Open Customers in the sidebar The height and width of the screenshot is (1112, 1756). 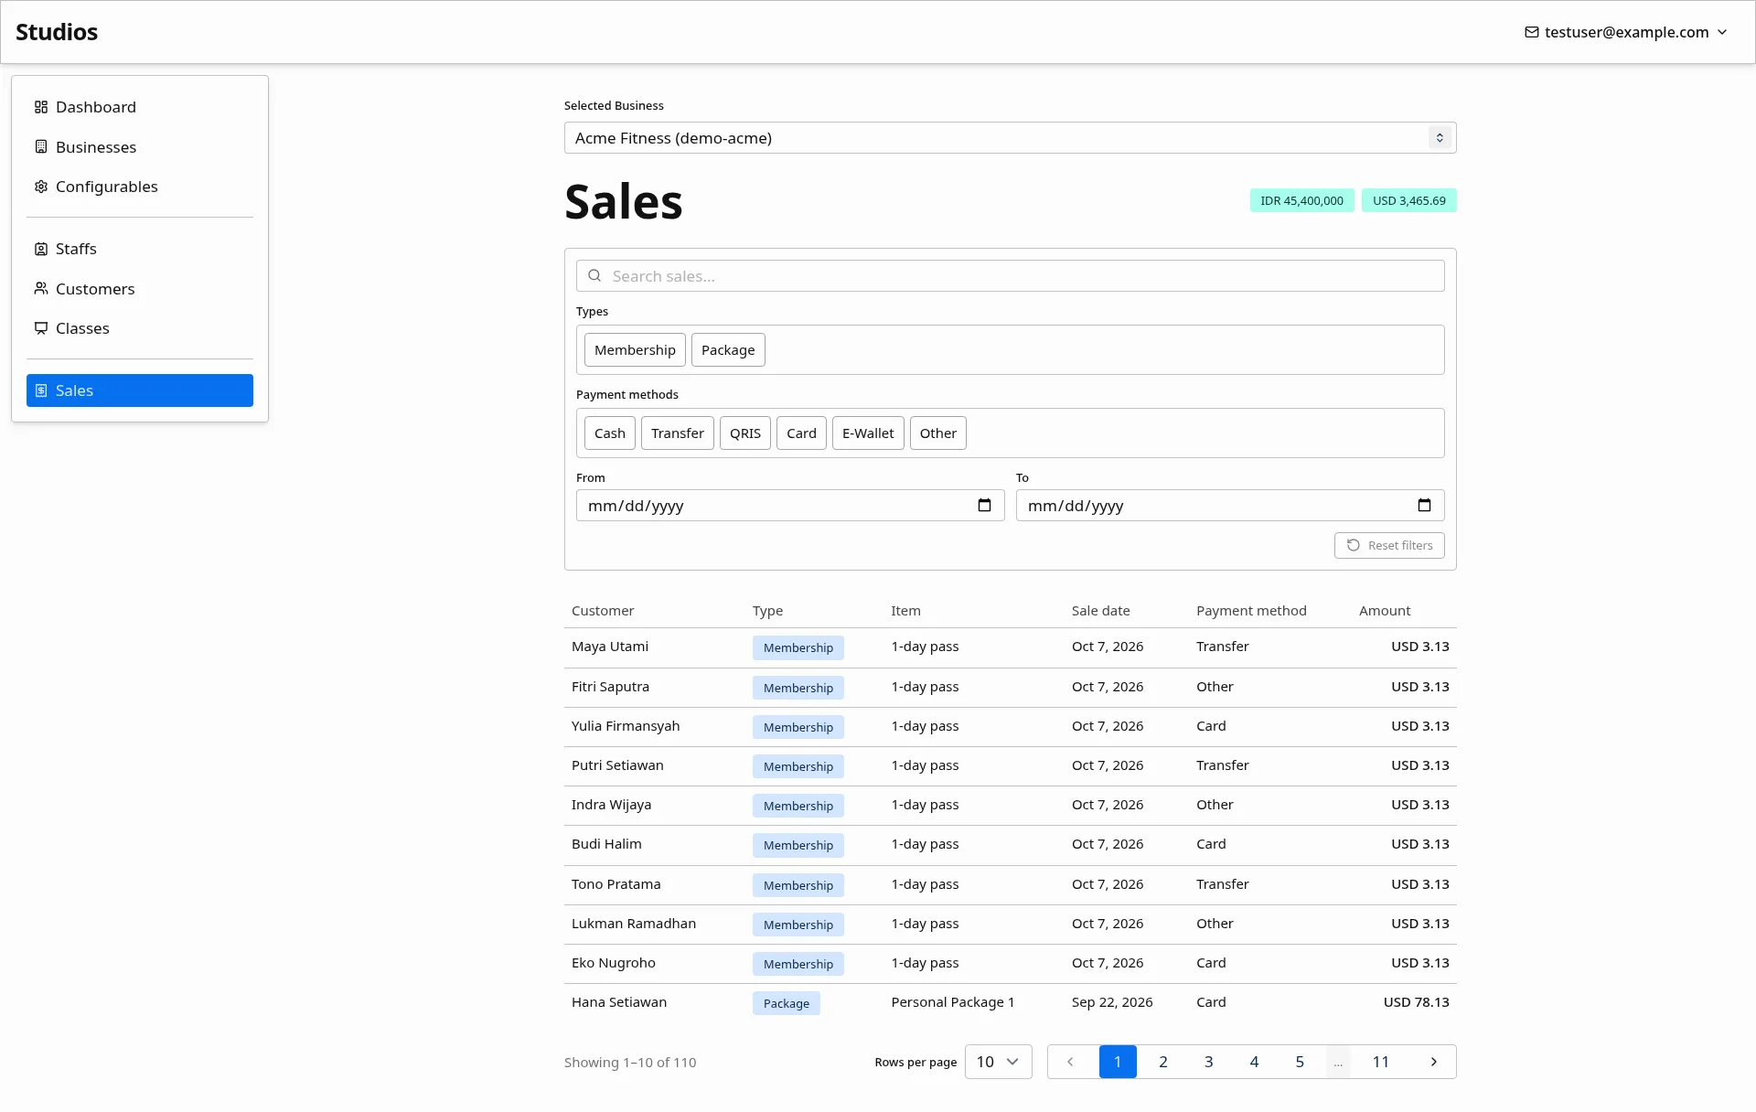[x=140, y=289]
